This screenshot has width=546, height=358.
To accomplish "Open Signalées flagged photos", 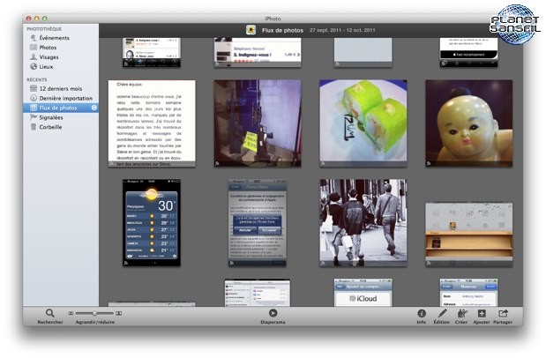I will coord(51,117).
